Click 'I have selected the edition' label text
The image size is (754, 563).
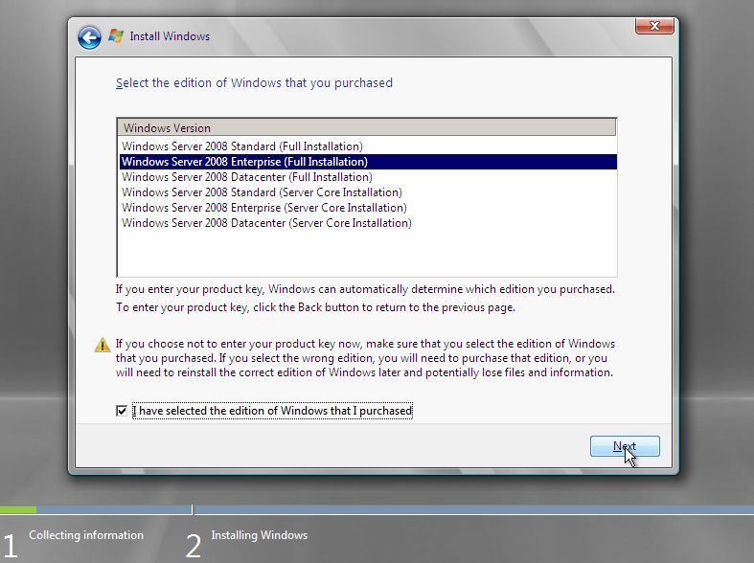[273, 411]
